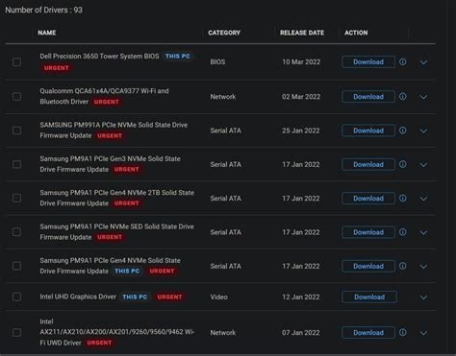456x356 pixels.
Task: Tick SAMSUNG PM991A firmware checkbox
Action: click(16, 131)
